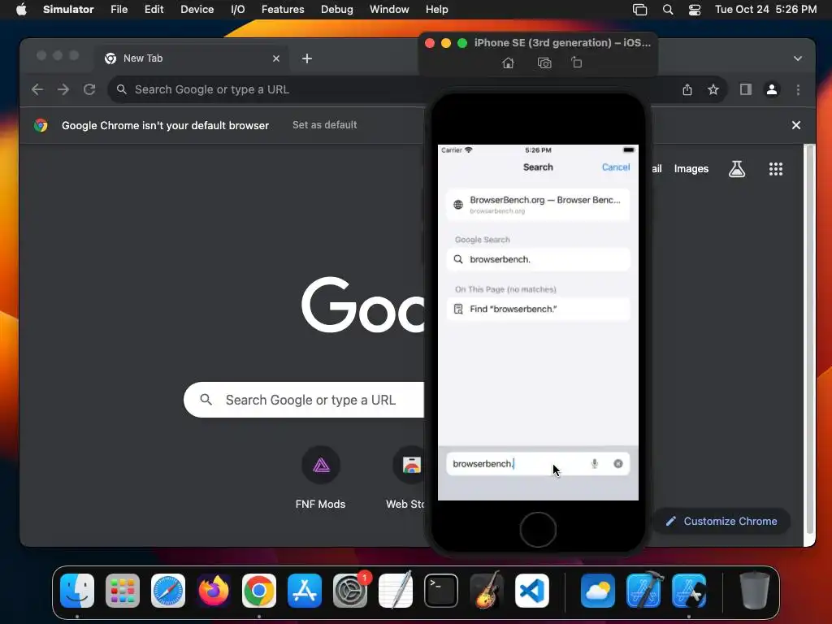
Task: Click Set as default button
Action: pyautogui.click(x=325, y=125)
